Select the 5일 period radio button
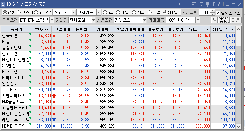The height and width of the screenshot is (131, 245). (x=105, y=12)
